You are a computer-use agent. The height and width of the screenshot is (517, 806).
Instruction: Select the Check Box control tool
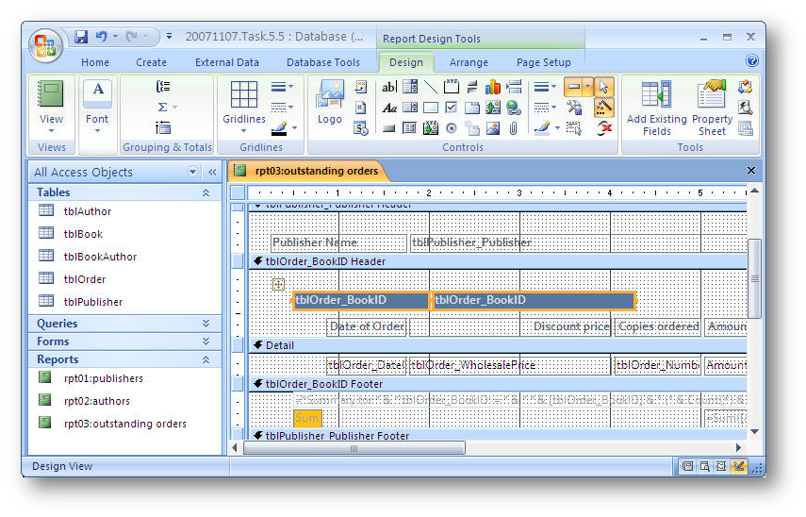[x=451, y=108]
